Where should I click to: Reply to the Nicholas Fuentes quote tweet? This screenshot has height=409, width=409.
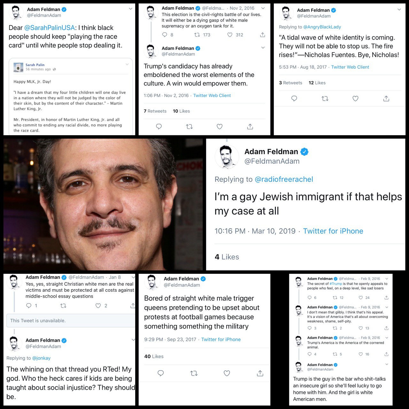pyautogui.click(x=294, y=98)
